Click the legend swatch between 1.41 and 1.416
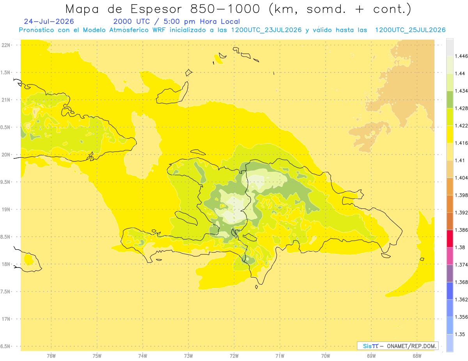Viewport: 468px width, 361px height. tap(450, 151)
